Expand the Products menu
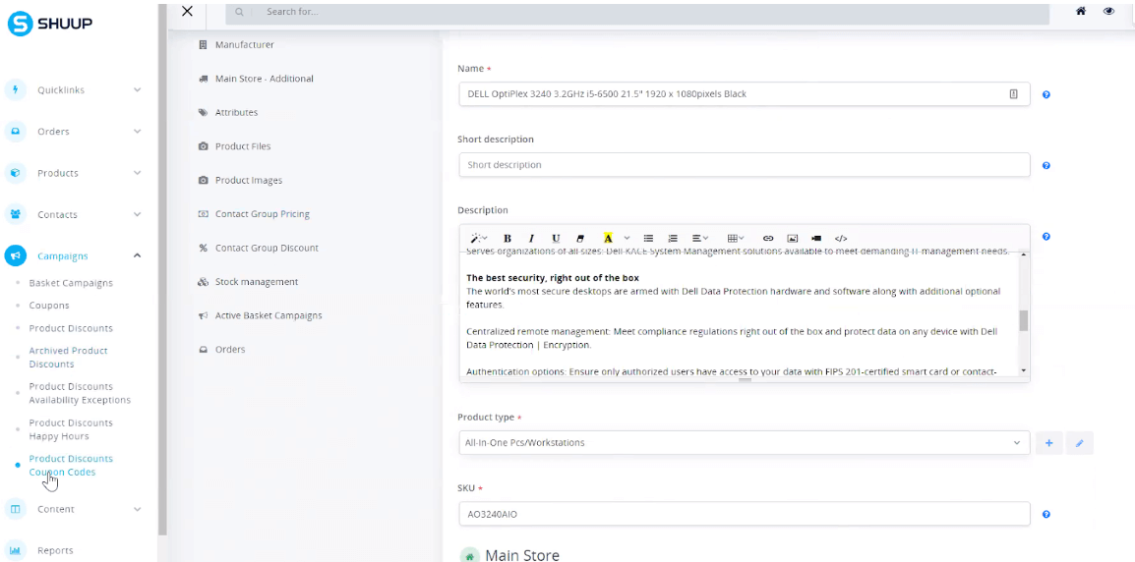This screenshot has width=1135, height=562. (137, 173)
